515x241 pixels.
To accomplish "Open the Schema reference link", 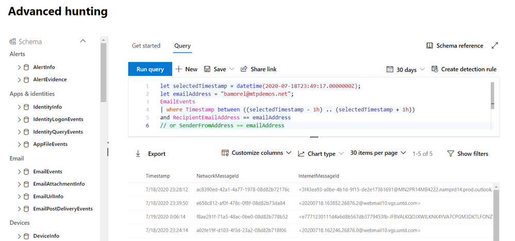I will (x=459, y=46).
